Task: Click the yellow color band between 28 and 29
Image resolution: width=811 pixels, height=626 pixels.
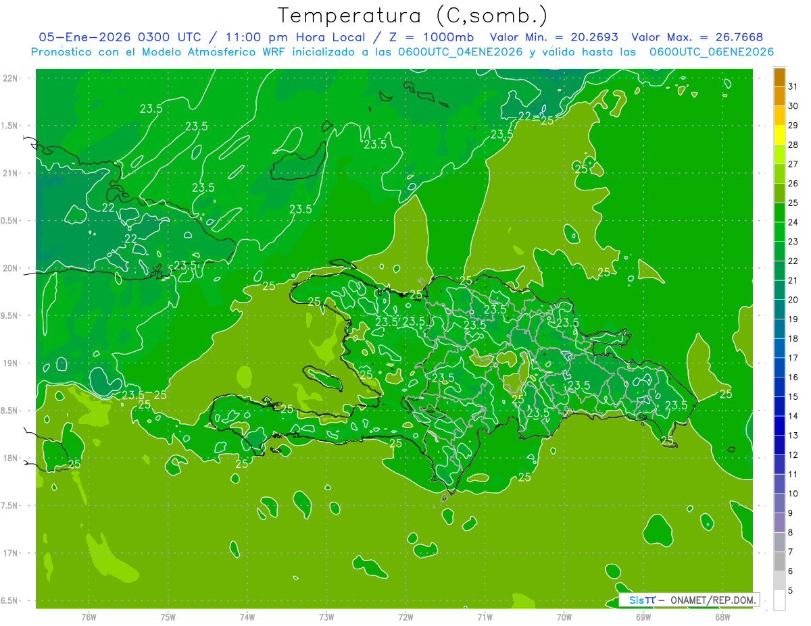Action: click(779, 135)
